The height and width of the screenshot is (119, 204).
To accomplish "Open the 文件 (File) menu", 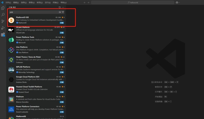I will coord(8,2).
